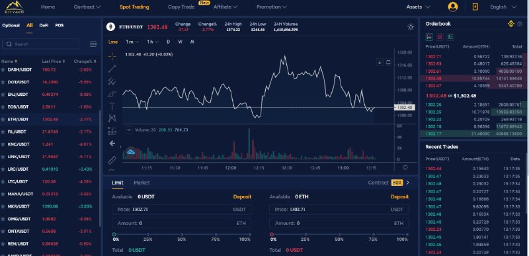Favorite the EOS/USDT pair star
Image resolution: width=529 pixels, height=256 pixels.
click(3, 107)
